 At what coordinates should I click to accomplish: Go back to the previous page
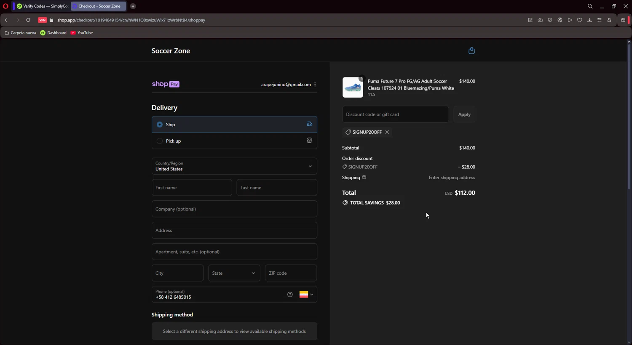tap(6, 20)
